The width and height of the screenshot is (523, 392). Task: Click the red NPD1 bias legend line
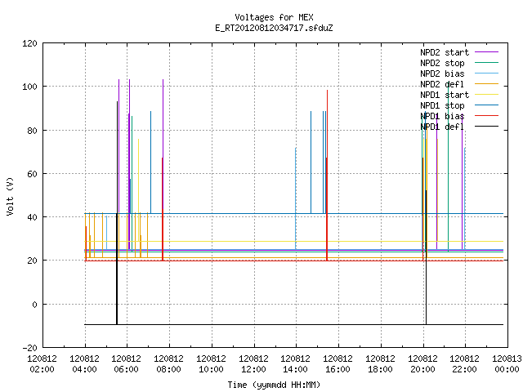point(486,116)
